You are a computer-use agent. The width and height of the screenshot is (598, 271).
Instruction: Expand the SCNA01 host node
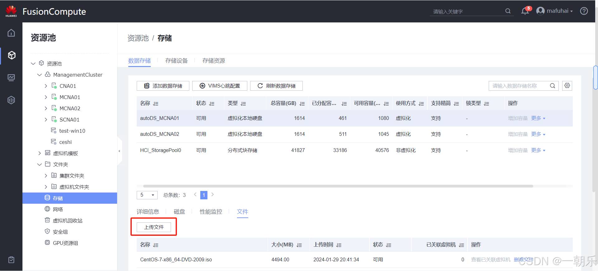[46, 120]
